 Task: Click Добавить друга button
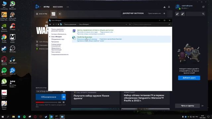(189, 78)
